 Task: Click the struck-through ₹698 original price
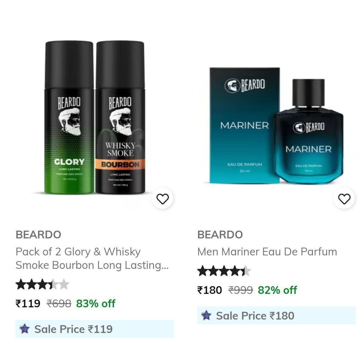tap(59, 303)
